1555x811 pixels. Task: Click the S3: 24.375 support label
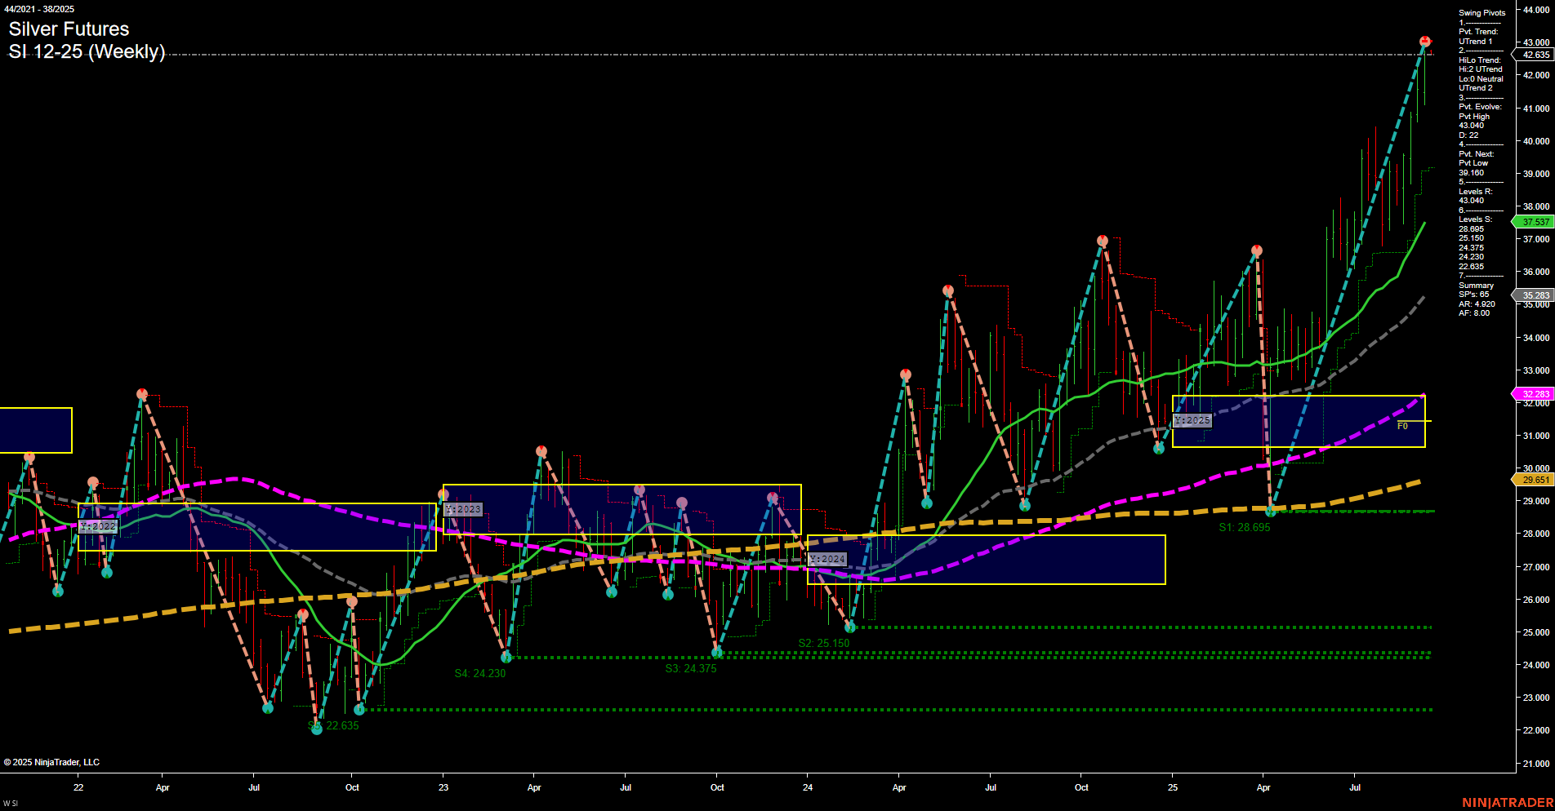point(691,668)
